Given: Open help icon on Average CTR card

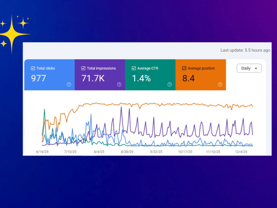Looking at the screenshot, I should pos(170,85).
